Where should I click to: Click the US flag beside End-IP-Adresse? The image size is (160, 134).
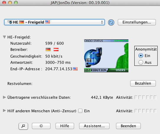(75, 69)
